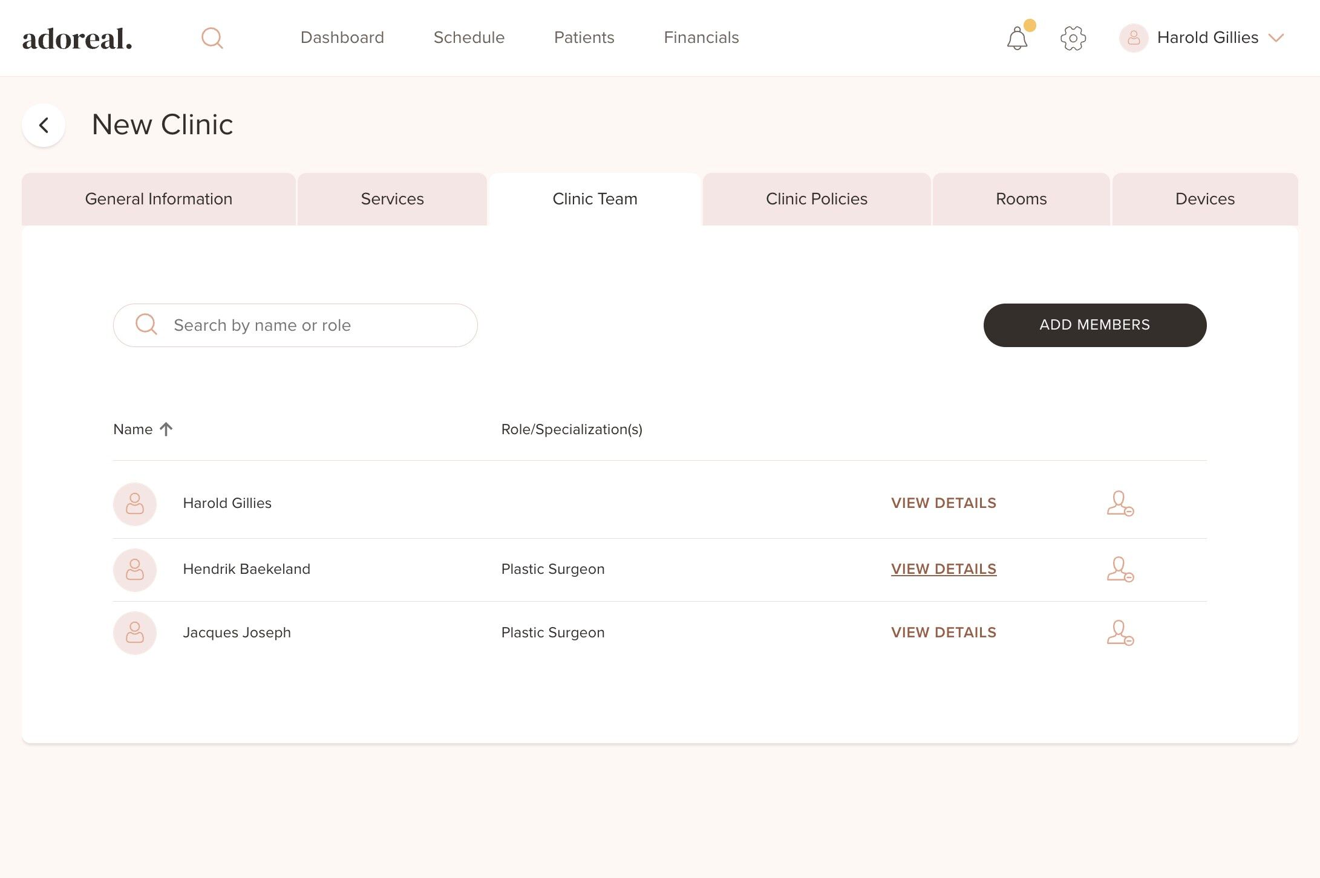Go to the Devices tab
The image size is (1320, 878).
click(1204, 199)
